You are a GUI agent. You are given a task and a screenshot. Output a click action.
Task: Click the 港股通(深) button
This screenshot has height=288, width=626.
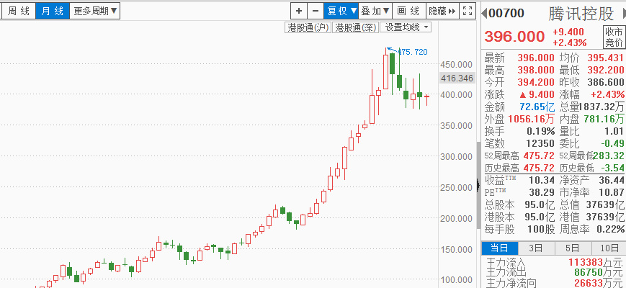click(x=356, y=27)
